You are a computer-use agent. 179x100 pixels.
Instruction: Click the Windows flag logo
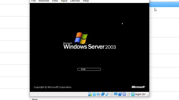[x=81, y=38]
